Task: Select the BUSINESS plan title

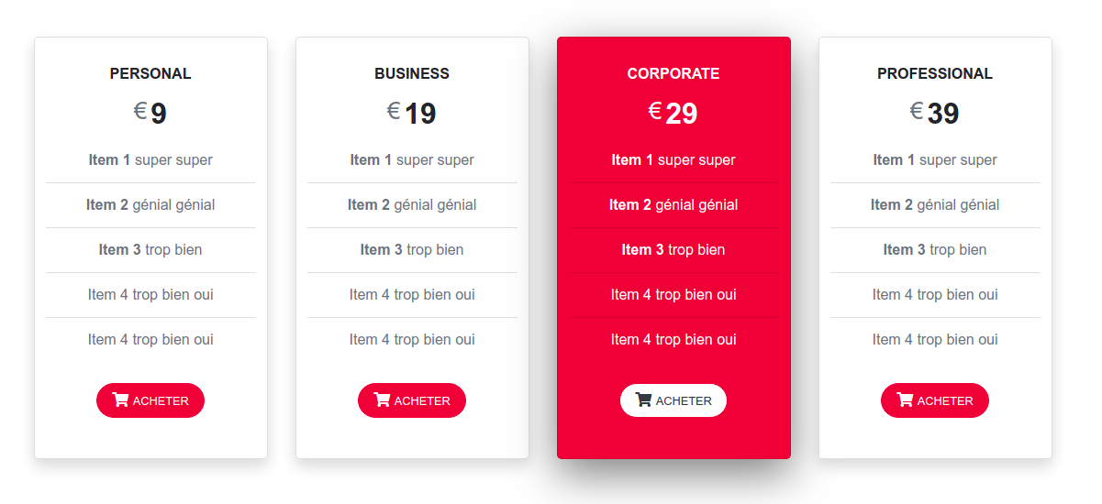Action: coord(412,73)
